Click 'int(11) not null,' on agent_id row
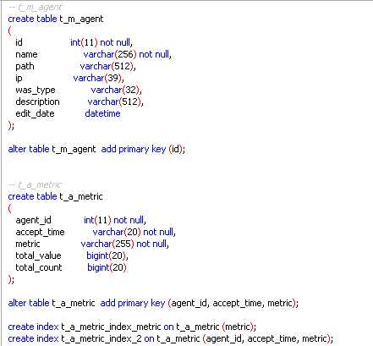This screenshot has width=373, height=346. click(115, 220)
